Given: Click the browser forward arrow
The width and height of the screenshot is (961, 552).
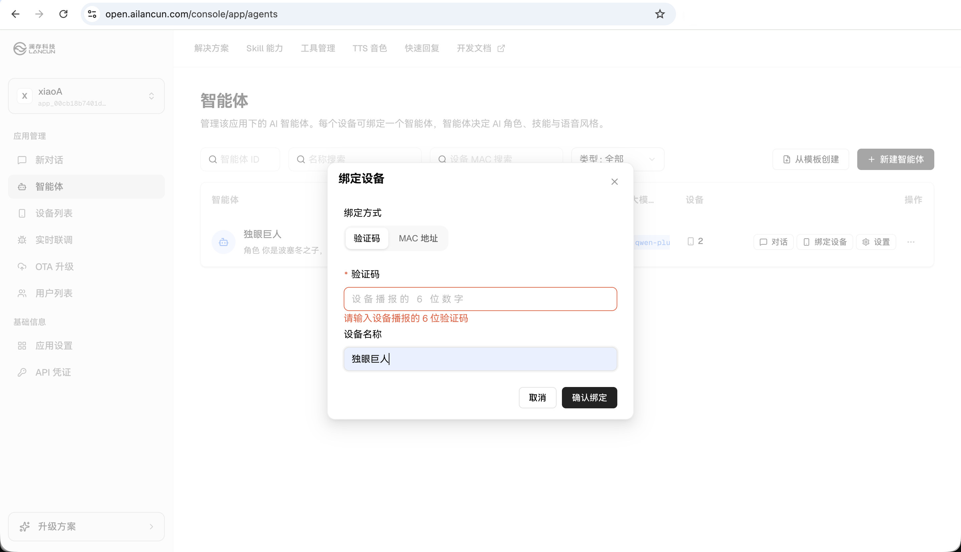Looking at the screenshot, I should click(x=39, y=14).
